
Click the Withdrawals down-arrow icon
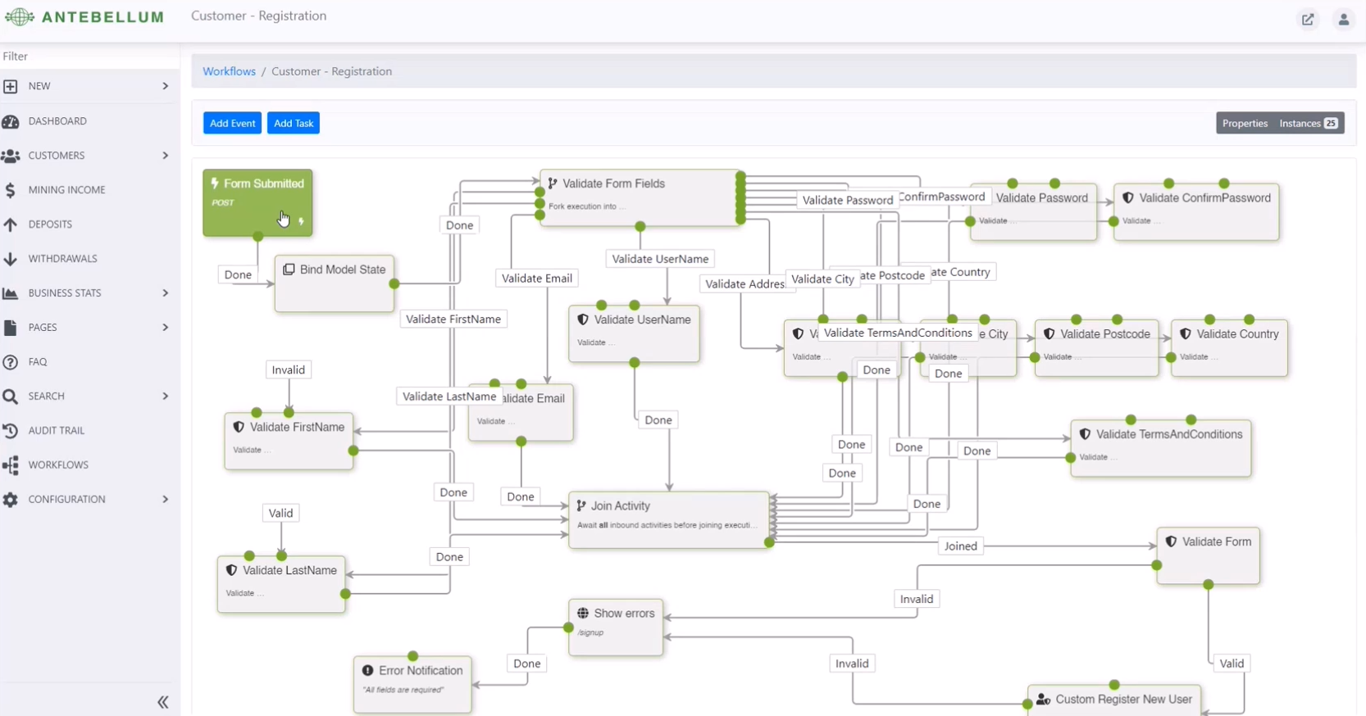[11, 259]
